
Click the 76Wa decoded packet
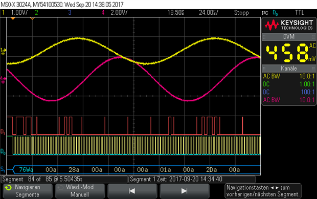26,169
